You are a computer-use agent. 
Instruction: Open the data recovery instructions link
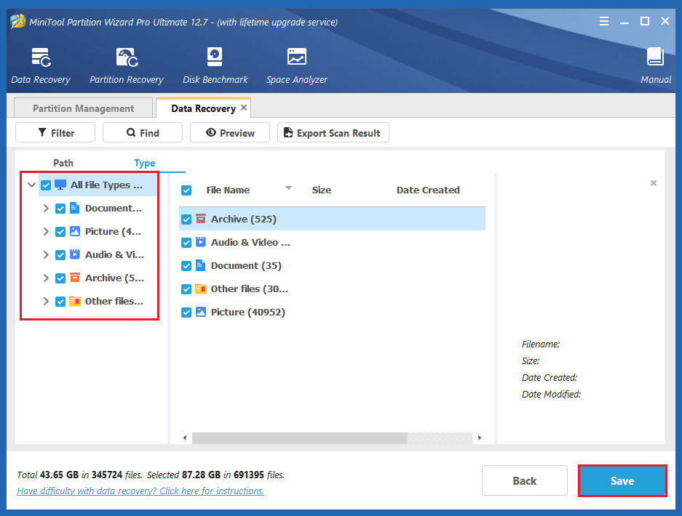pyautogui.click(x=140, y=491)
